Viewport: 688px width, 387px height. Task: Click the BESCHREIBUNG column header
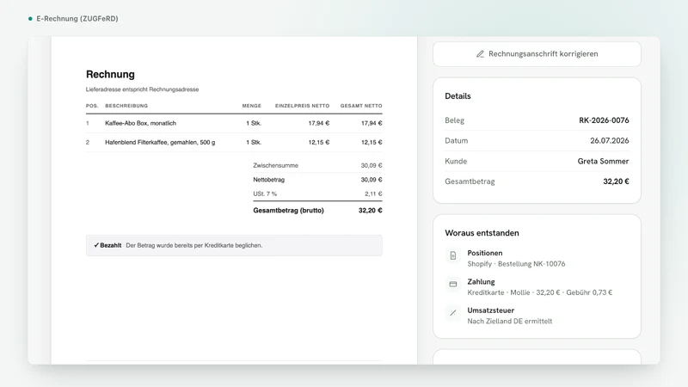(x=126, y=106)
